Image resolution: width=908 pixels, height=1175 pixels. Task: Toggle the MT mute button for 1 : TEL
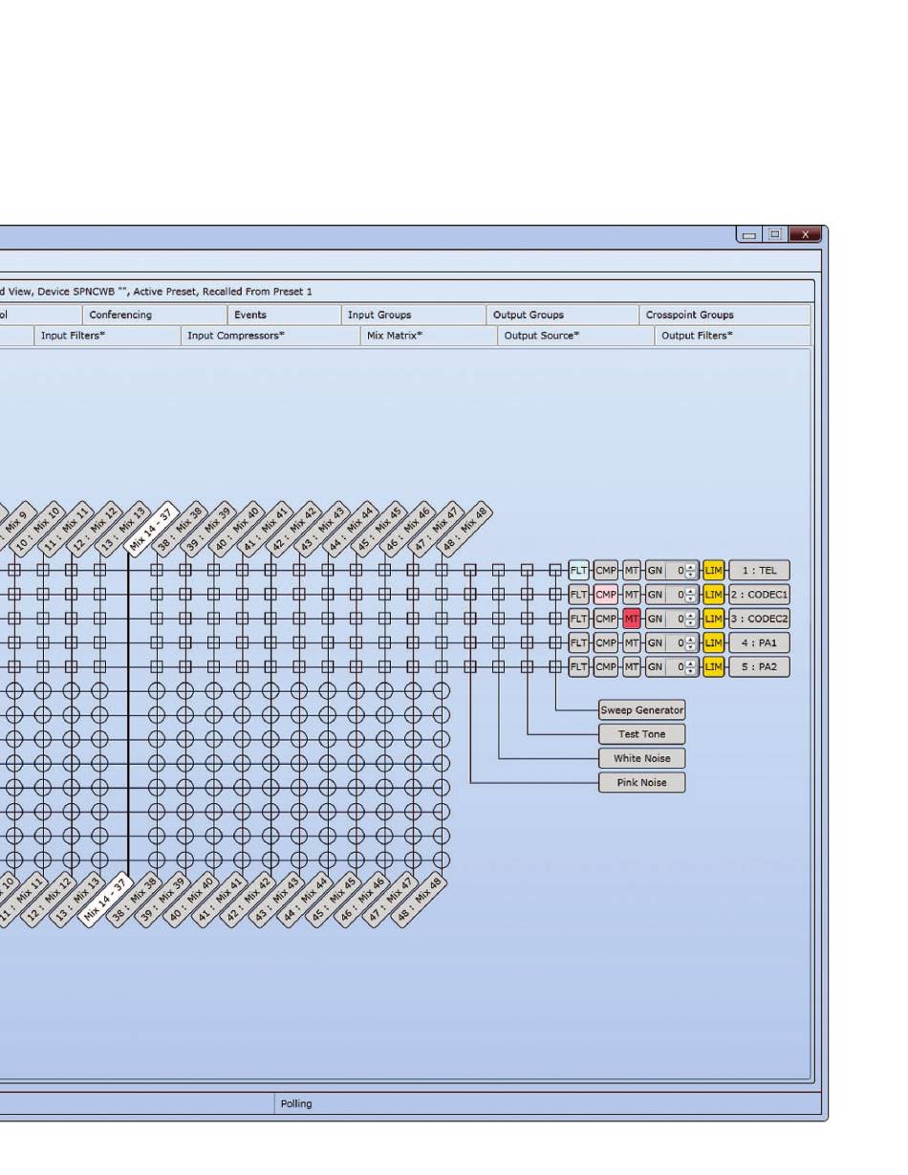pyautogui.click(x=632, y=571)
